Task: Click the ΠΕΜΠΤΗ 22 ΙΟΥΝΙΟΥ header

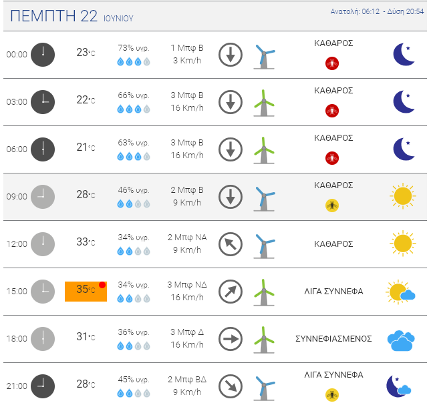Action: point(71,16)
